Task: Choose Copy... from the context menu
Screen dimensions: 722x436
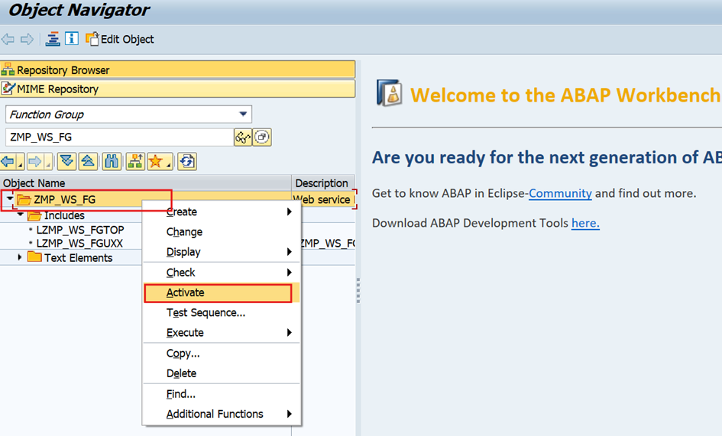Action: [x=222, y=353]
